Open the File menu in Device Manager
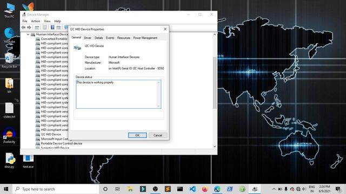 pos(25,21)
